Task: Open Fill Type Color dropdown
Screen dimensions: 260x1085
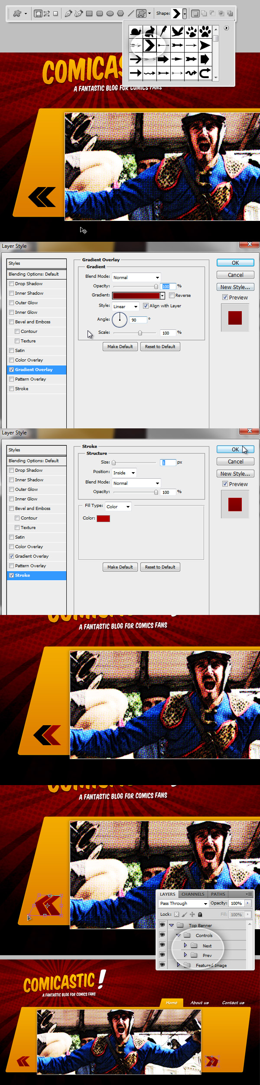Action: click(118, 506)
